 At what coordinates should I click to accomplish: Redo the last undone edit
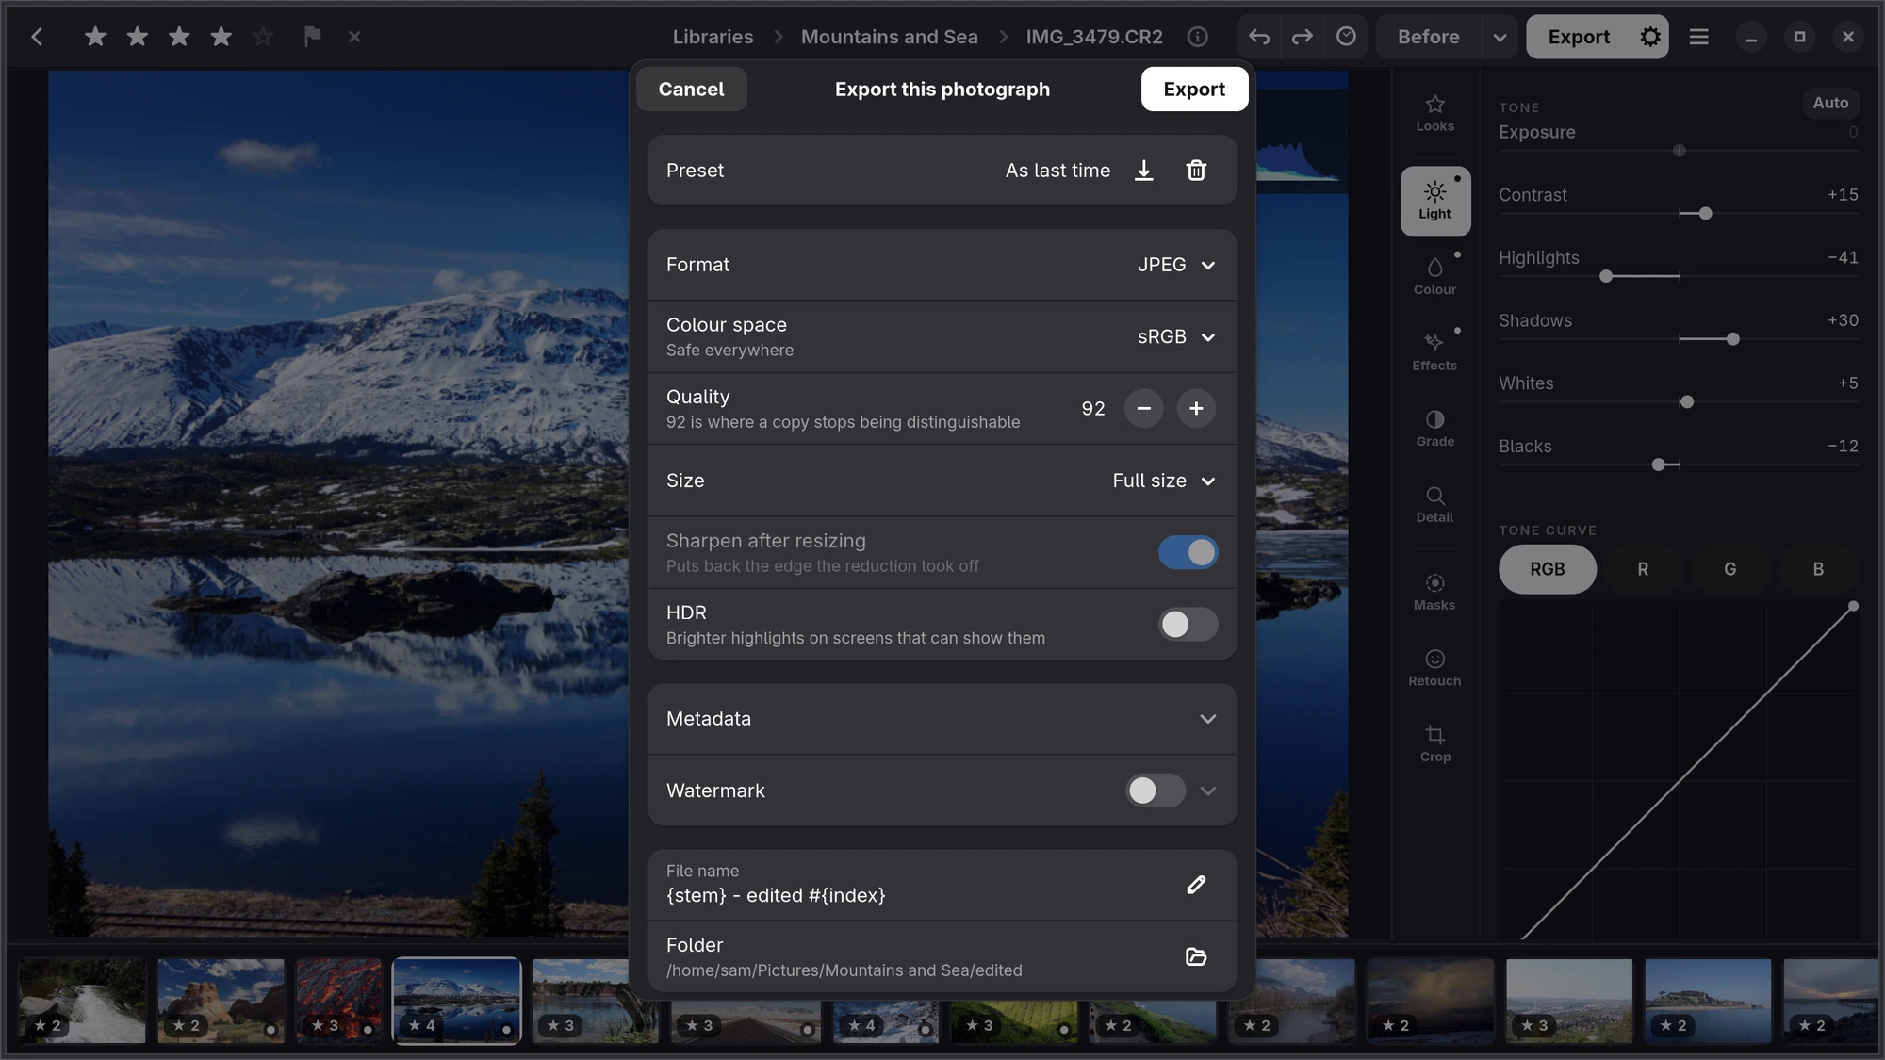(x=1303, y=37)
